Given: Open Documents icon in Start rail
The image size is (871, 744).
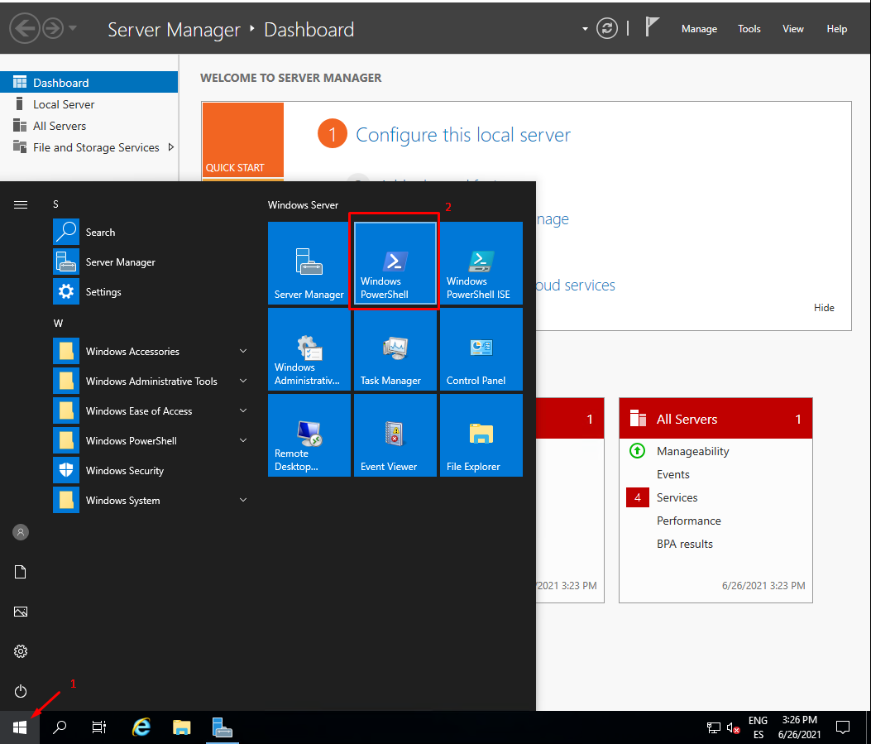Looking at the screenshot, I should tap(21, 572).
